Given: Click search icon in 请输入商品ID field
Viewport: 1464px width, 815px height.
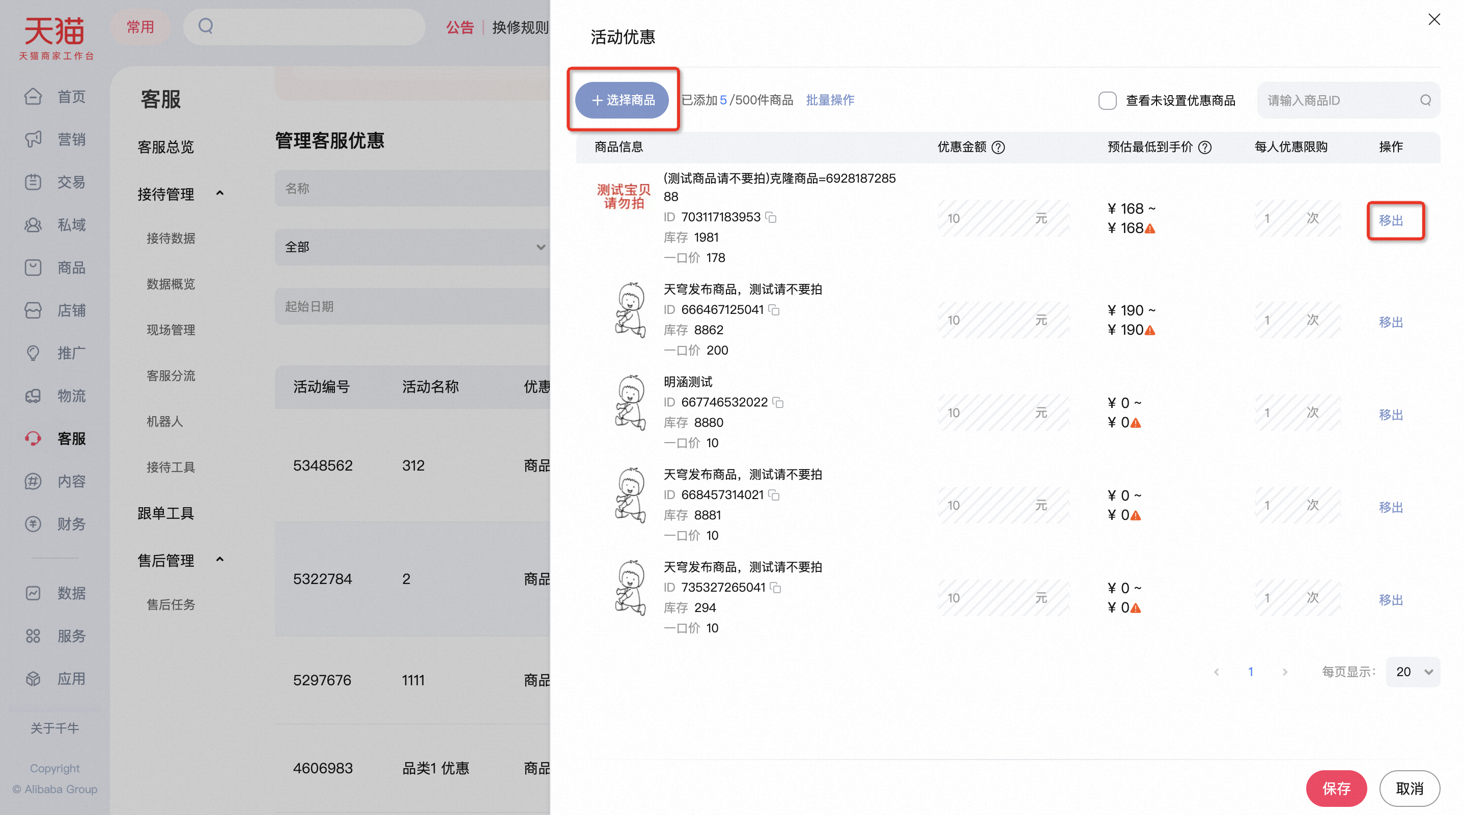Looking at the screenshot, I should 1425,101.
